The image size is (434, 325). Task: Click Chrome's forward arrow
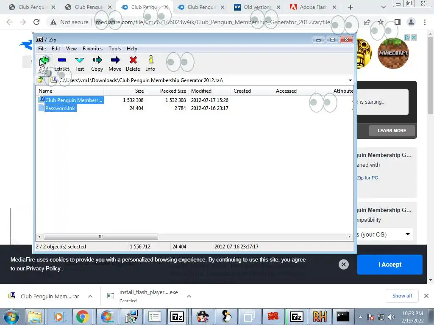pyautogui.click(x=23, y=22)
